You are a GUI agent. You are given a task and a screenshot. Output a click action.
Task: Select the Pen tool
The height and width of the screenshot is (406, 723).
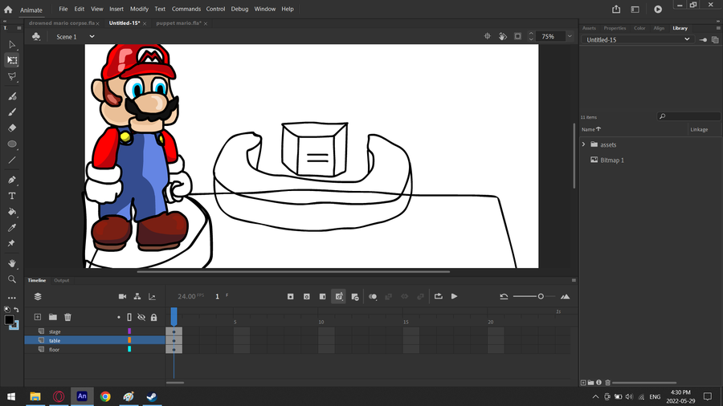tap(12, 180)
